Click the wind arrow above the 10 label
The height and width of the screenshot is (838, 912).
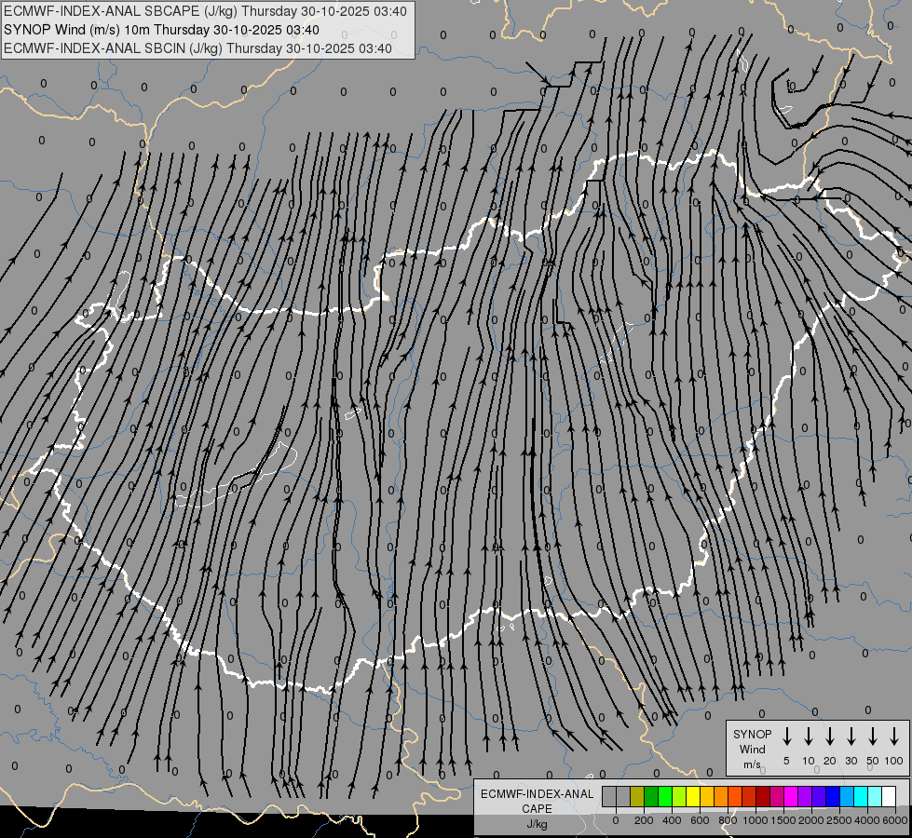pyautogui.click(x=808, y=737)
